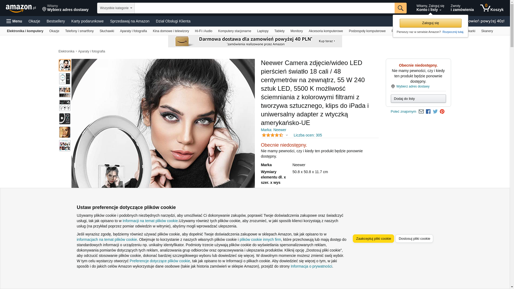Open the shopping cart Koszyk icon
514x289 pixels.
point(492,8)
